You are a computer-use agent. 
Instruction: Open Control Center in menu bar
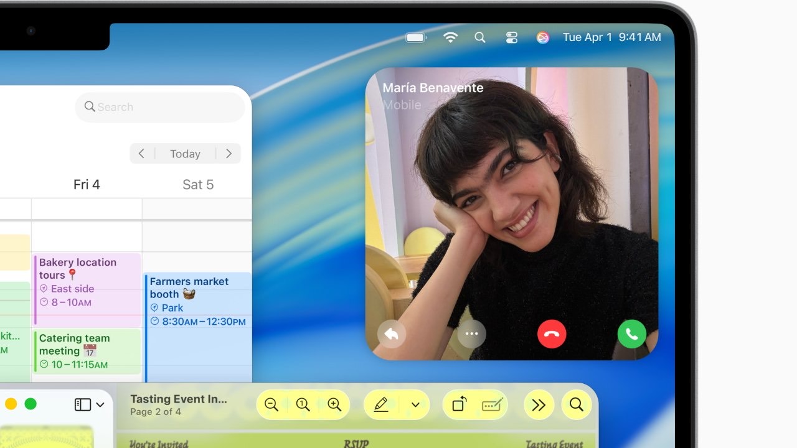(512, 37)
